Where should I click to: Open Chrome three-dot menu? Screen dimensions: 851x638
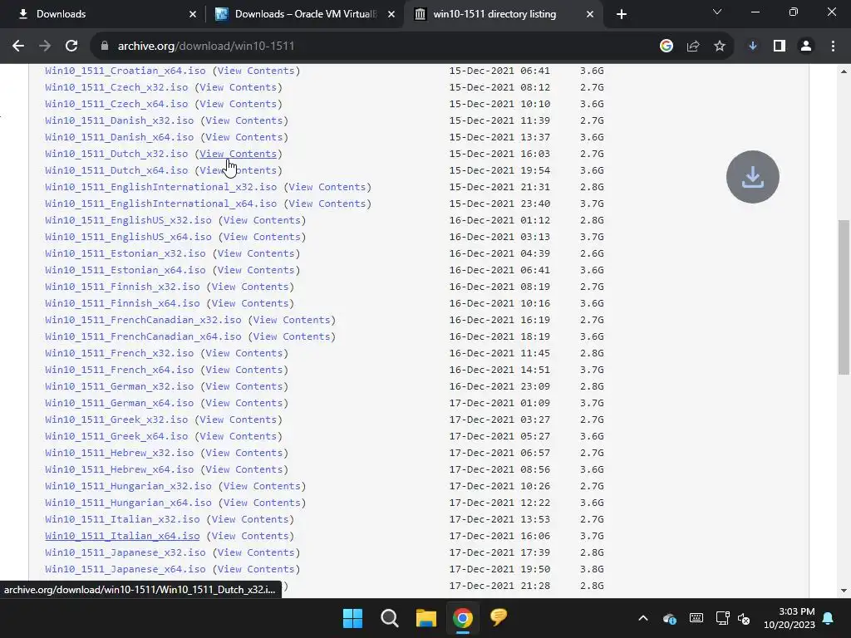point(833,47)
